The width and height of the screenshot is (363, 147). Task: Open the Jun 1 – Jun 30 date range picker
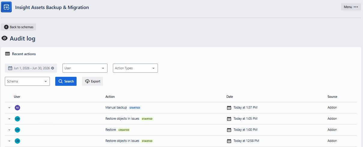coord(32,68)
